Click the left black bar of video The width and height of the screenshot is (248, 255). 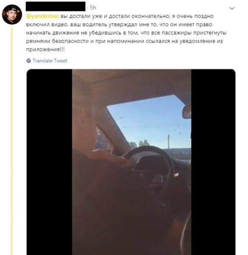point(49,162)
